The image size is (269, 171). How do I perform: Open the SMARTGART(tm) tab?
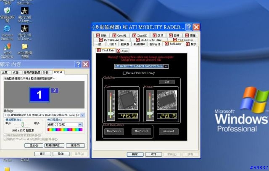(x=149, y=40)
